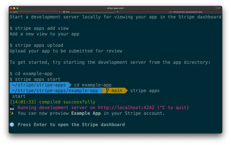Click the yellow main branch segment
Viewport: 231px width, 145px height.
coord(114,90)
